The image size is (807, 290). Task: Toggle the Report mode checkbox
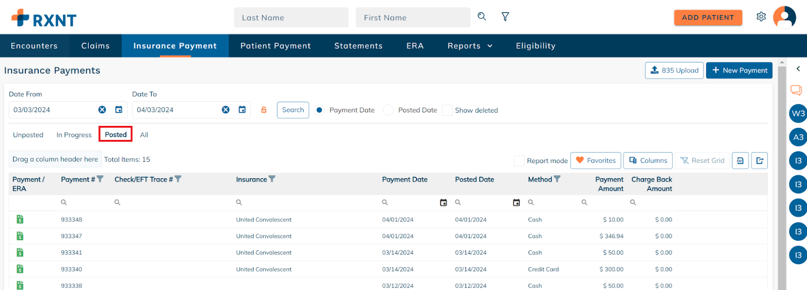click(519, 161)
